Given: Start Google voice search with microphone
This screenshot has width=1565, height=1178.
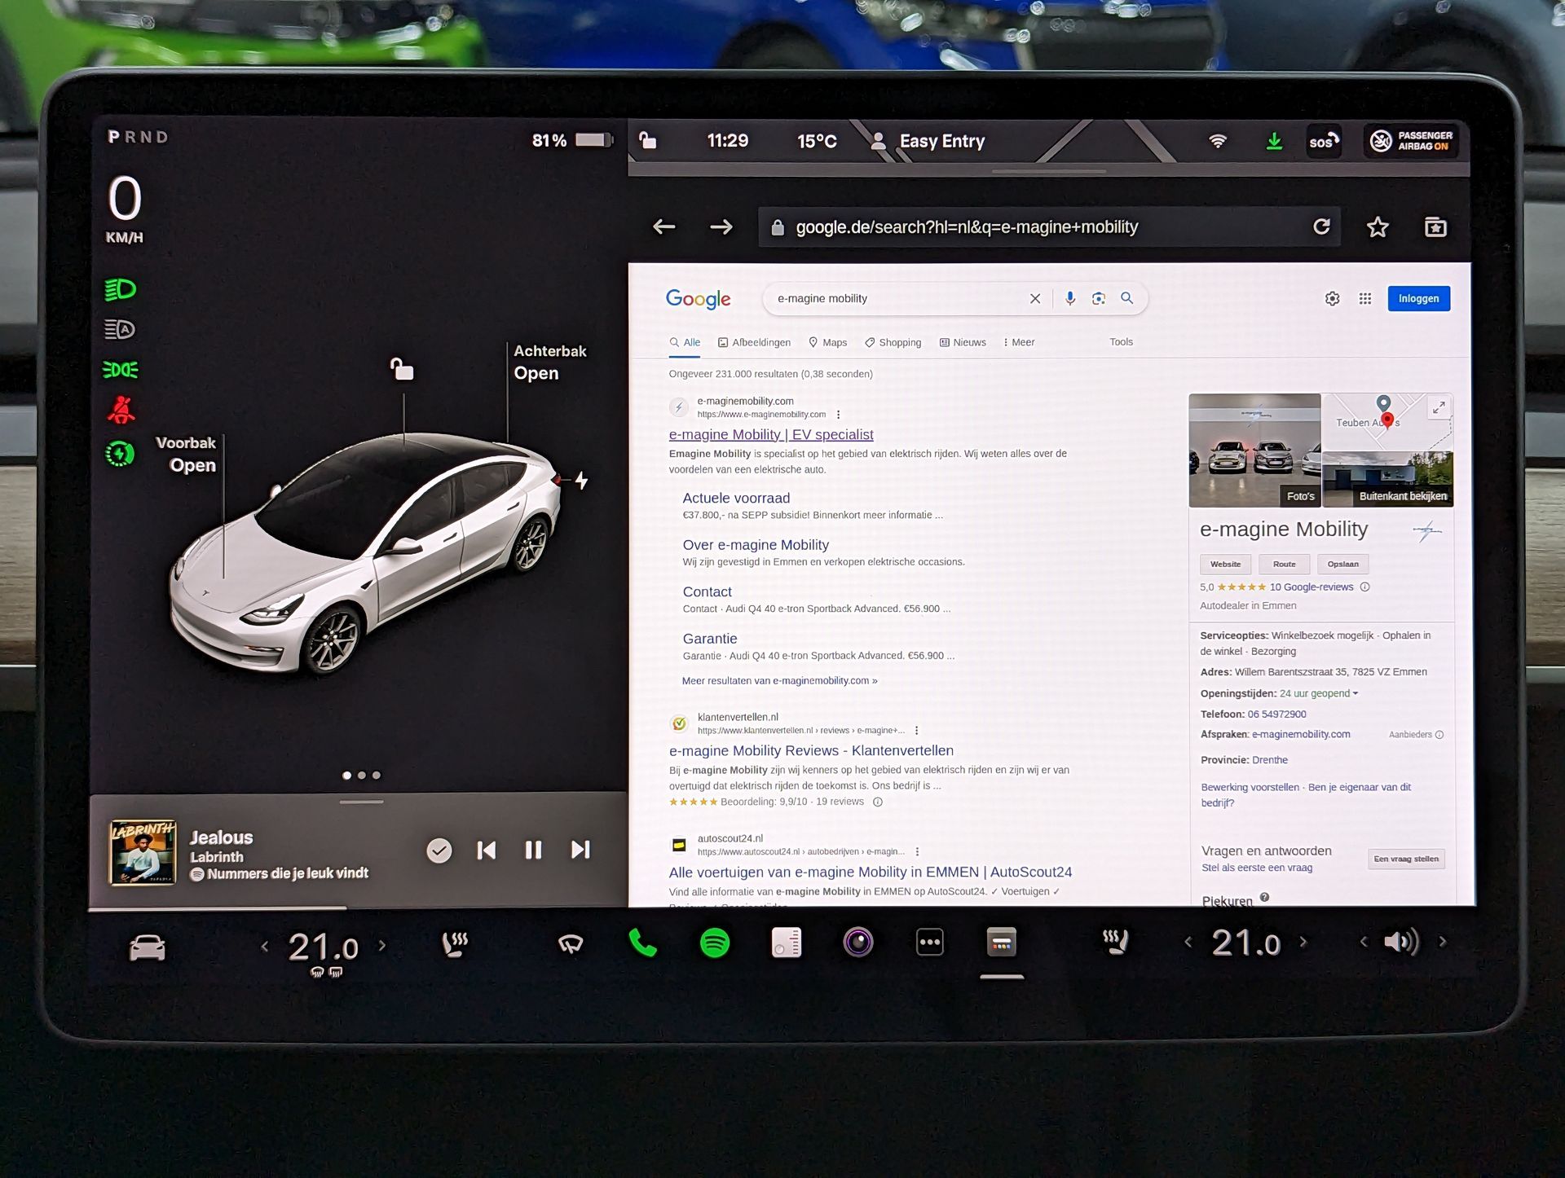Looking at the screenshot, I should coord(1070,299).
